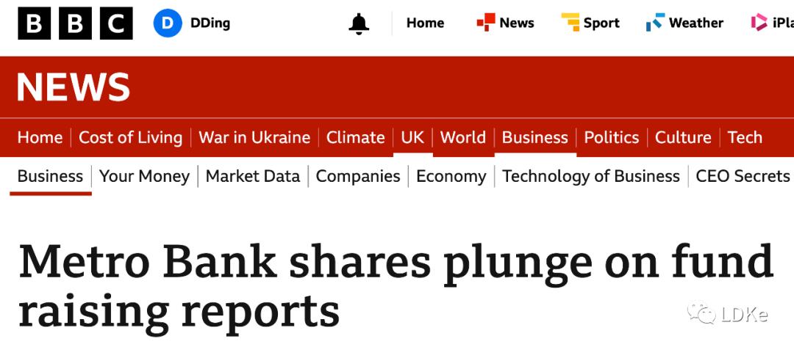Click the blue Weather icon

click(655, 23)
